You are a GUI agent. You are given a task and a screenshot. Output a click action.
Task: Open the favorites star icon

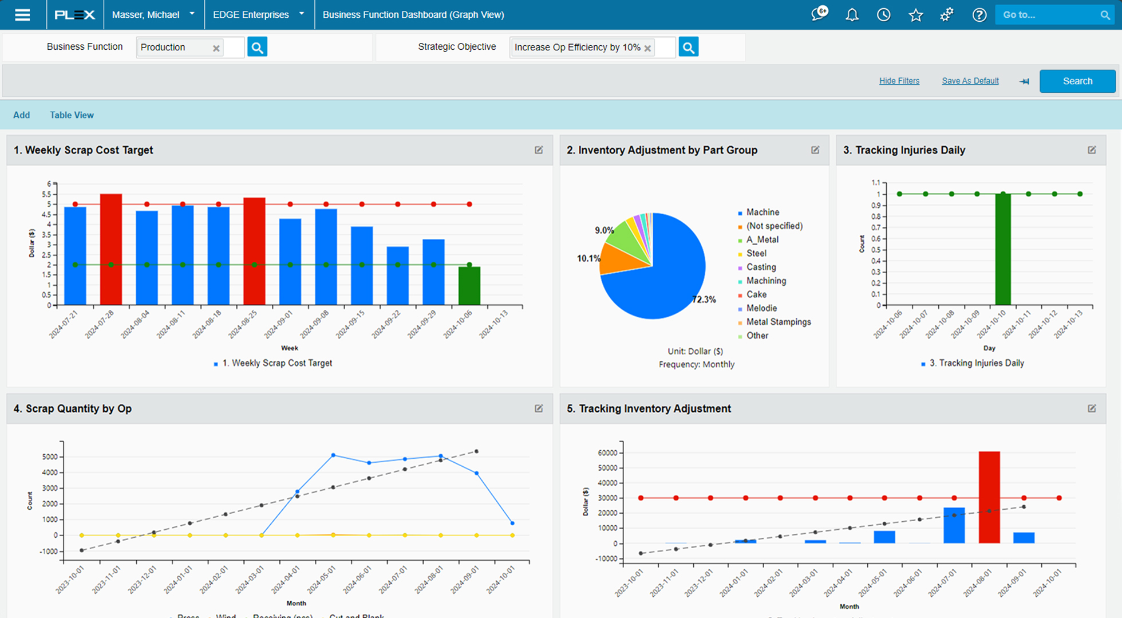point(916,15)
